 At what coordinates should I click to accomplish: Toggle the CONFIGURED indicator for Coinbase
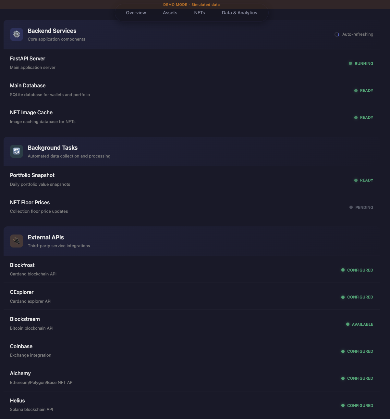click(x=357, y=351)
